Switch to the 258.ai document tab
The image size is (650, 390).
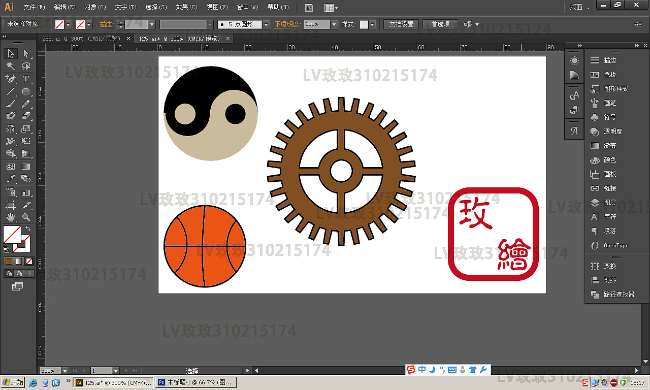click(81, 39)
